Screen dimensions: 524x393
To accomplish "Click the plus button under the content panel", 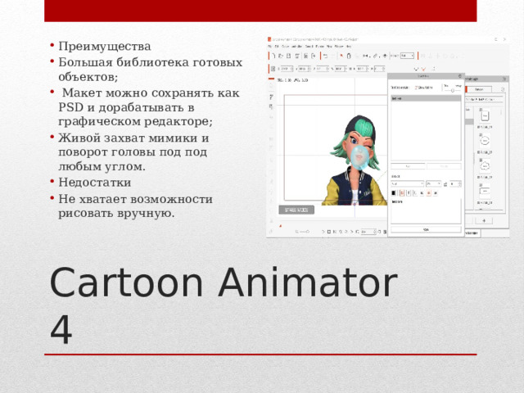I will (x=484, y=220).
